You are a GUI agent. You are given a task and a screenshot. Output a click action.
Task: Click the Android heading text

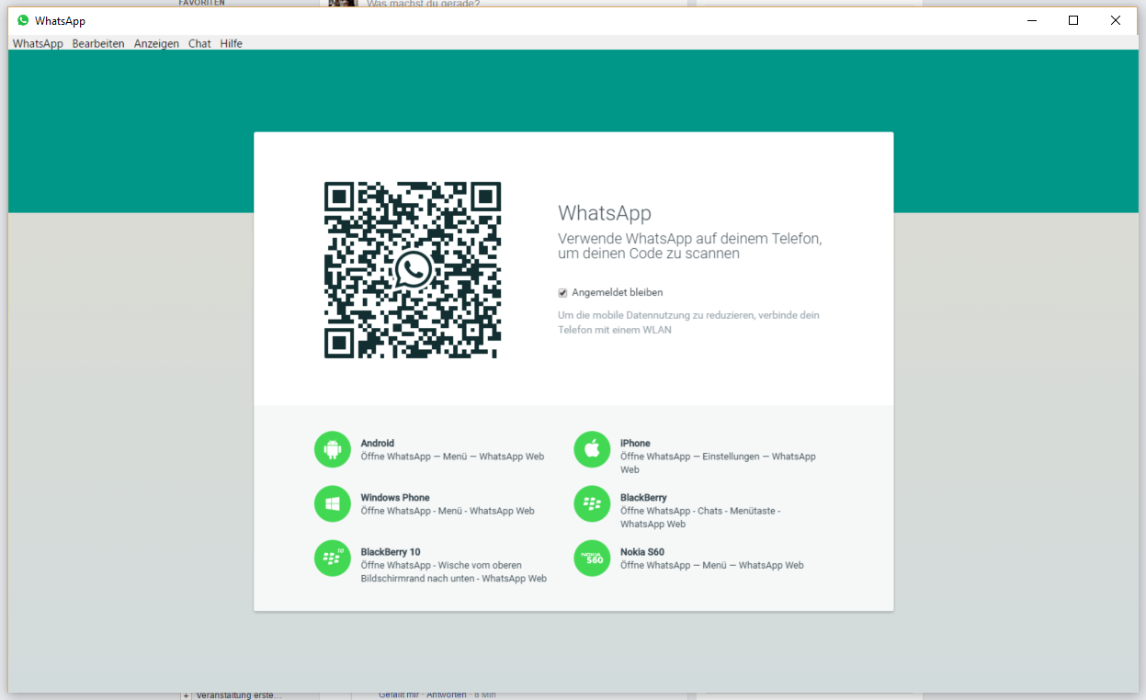(x=378, y=443)
